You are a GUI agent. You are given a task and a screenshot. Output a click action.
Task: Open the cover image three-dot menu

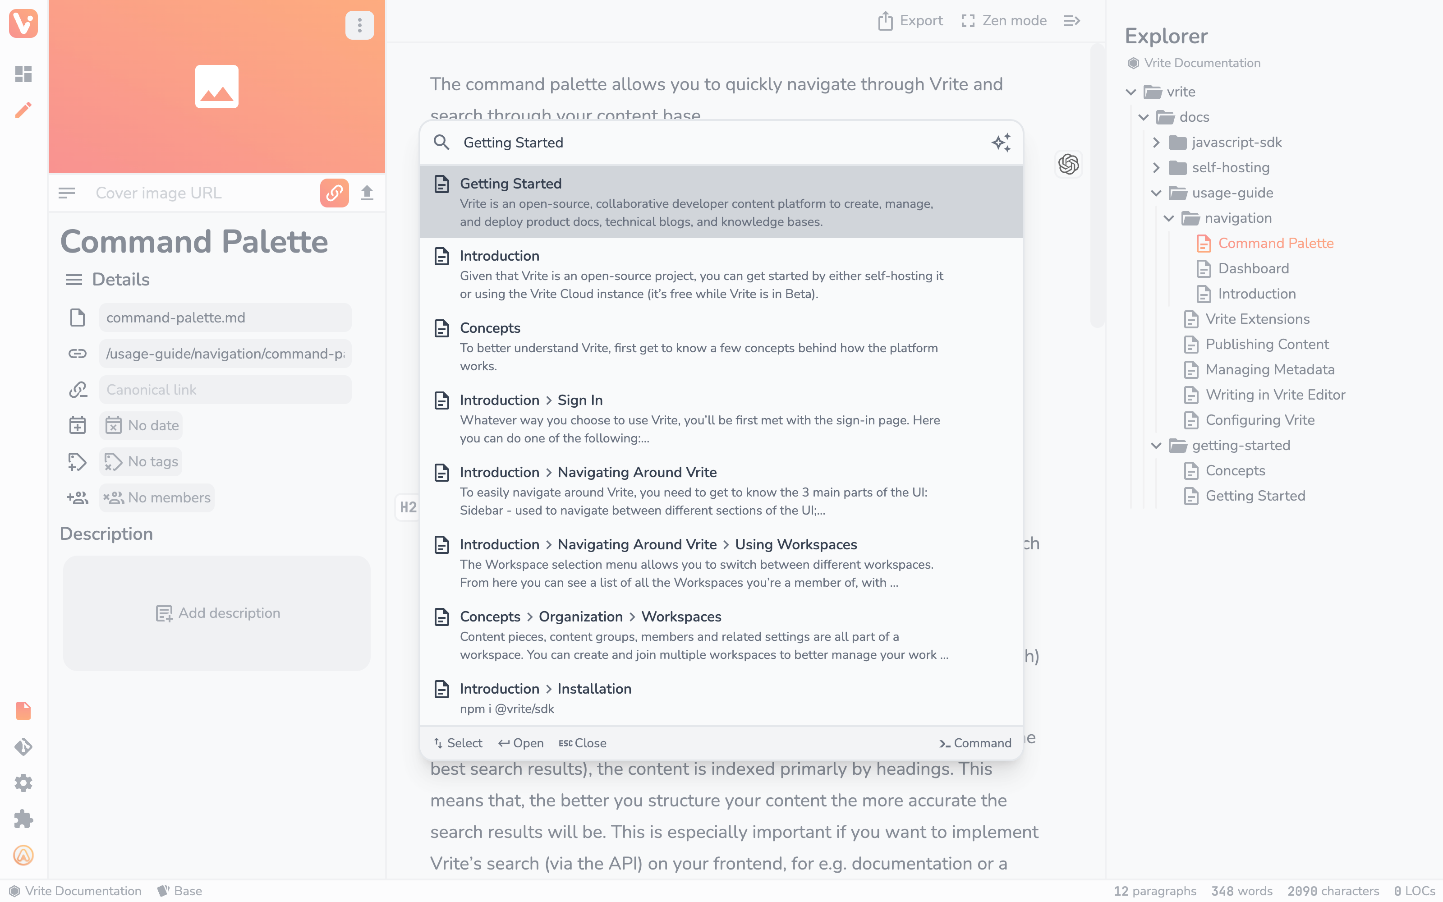359,25
